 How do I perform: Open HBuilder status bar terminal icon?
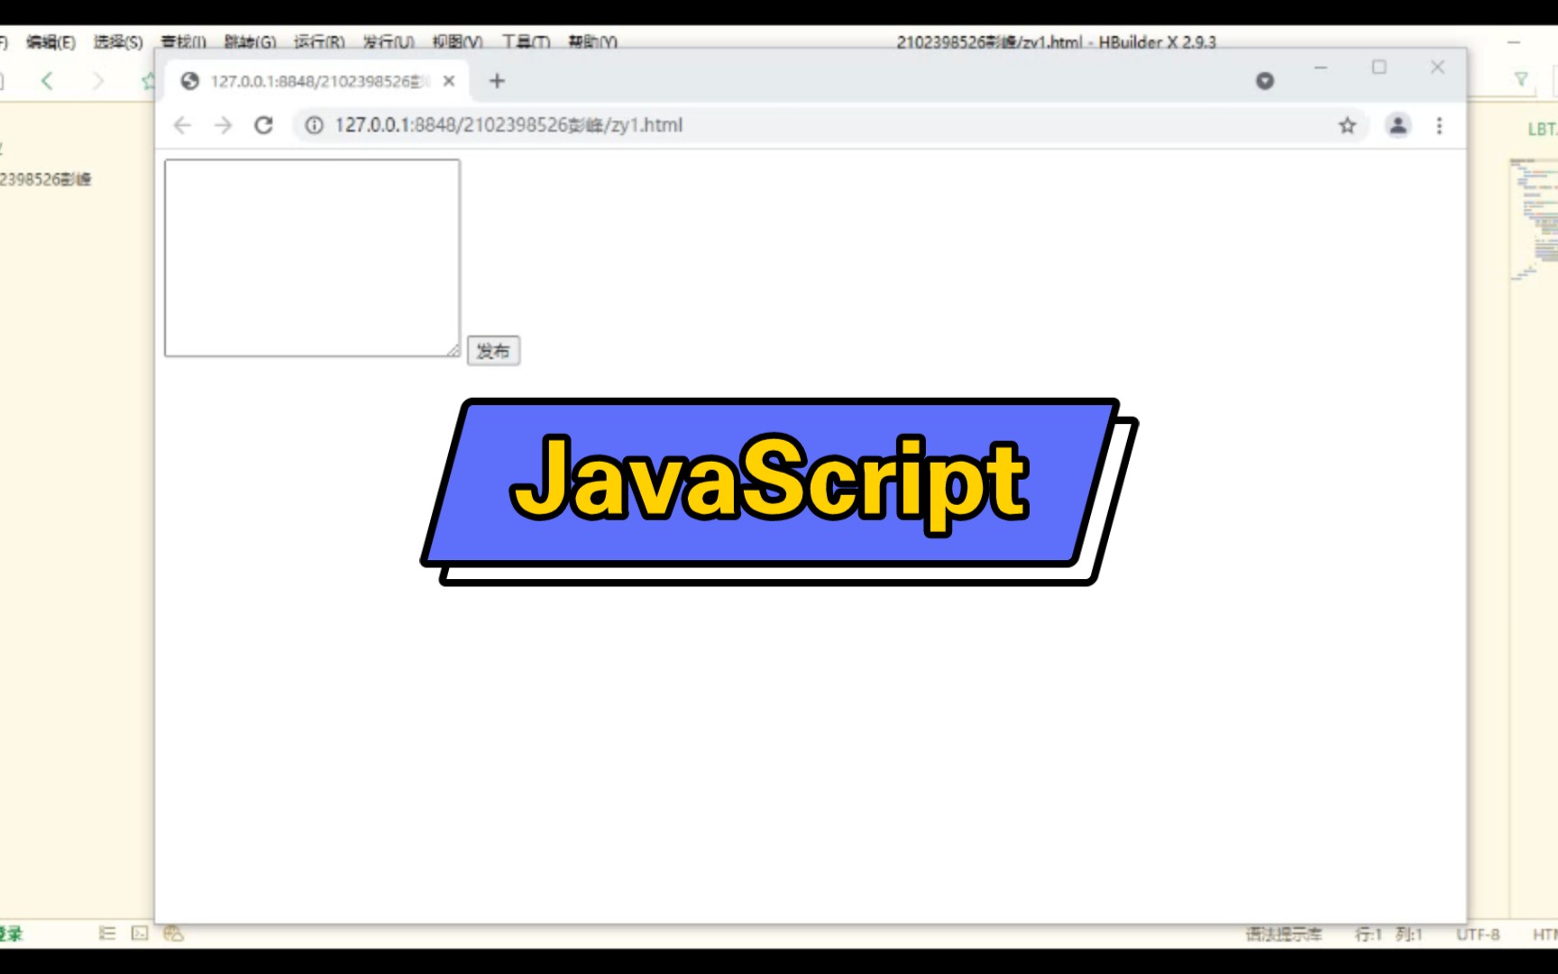140,933
